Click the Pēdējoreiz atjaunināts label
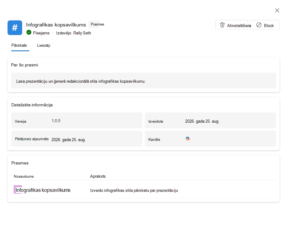Screen dimensions: 287x237 [x=32, y=139]
